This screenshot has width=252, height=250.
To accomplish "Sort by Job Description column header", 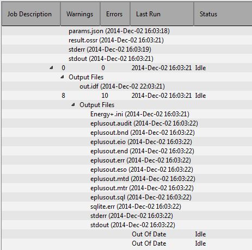I will pyautogui.click(x=31, y=14).
